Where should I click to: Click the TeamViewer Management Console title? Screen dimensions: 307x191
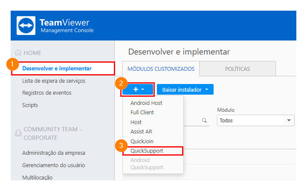(67, 26)
